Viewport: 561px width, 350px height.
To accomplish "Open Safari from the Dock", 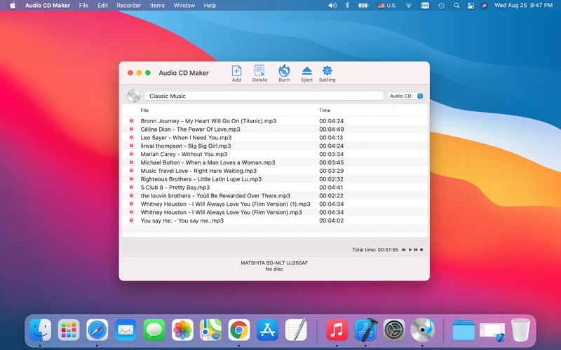I will (x=97, y=330).
